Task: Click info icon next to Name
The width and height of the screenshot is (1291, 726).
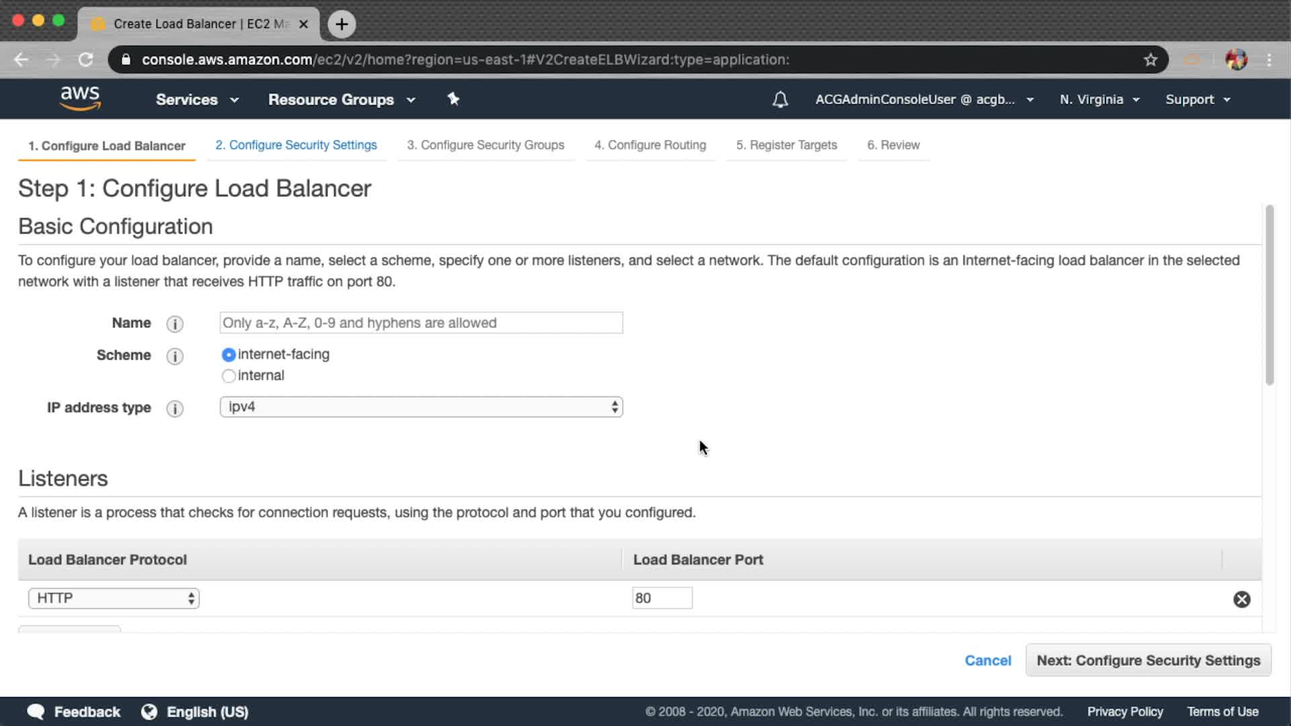Action: (175, 324)
